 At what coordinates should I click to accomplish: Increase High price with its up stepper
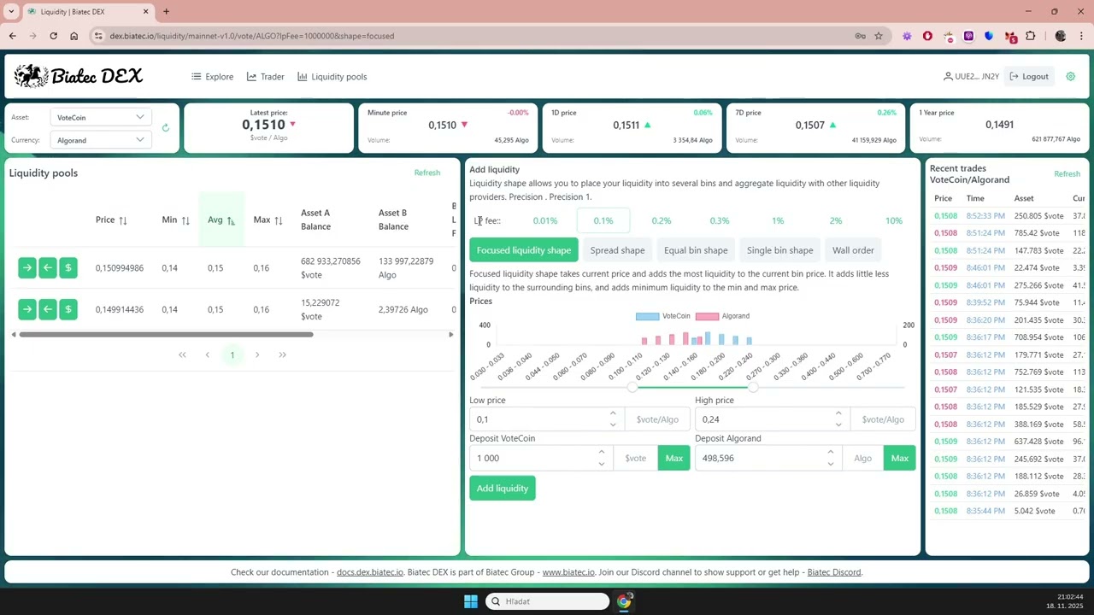838,414
